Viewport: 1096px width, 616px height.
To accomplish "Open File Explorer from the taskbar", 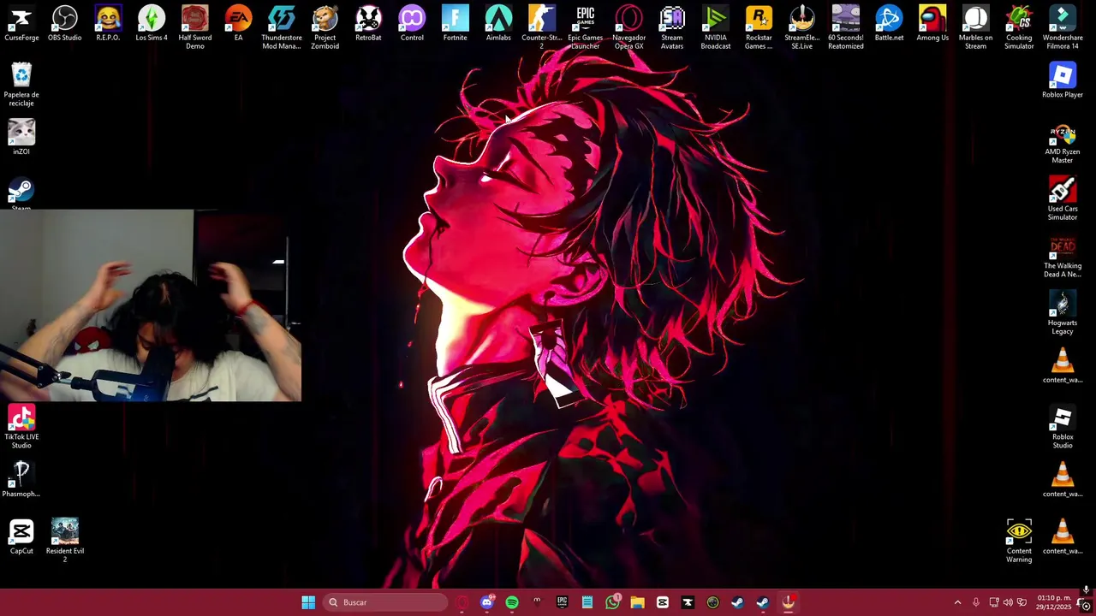I will tap(637, 602).
